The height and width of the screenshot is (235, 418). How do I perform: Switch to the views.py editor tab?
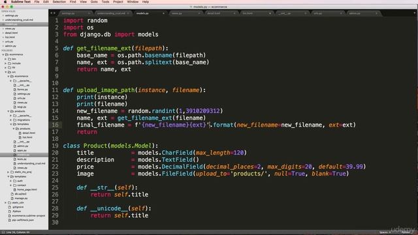click(185, 13)
